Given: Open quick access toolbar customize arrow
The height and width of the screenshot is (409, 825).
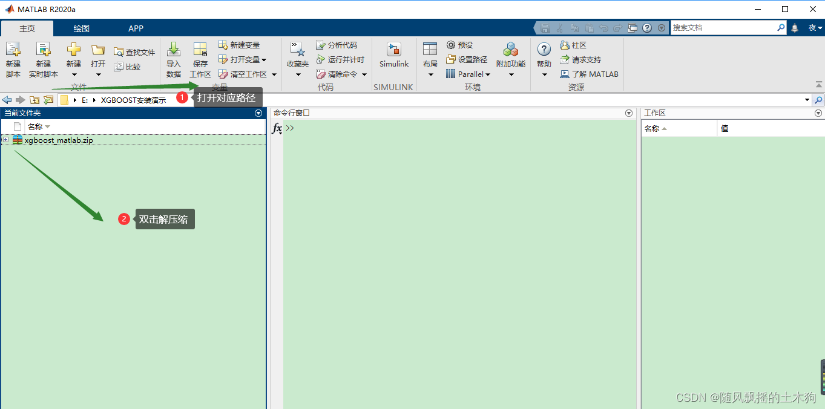Looking at the screenshot, I should [x=661, y=28].
